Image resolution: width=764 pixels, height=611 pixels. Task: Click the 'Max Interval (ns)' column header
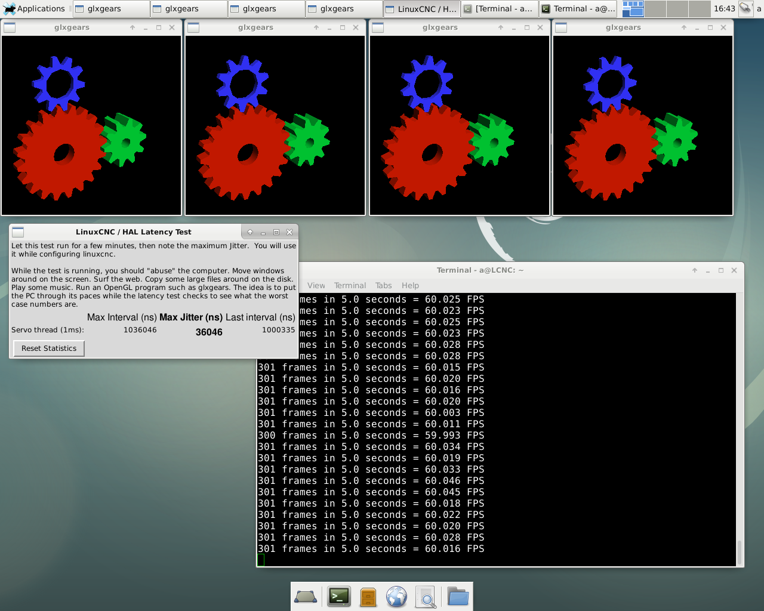[x=122, y=317]
